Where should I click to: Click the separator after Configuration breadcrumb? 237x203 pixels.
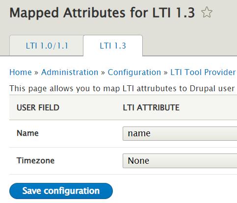(x=166, y=73)
